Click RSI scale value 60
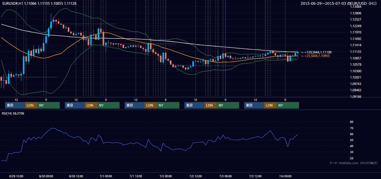The height and width of the screenshot is (179, 381). [x=351, y=134]
